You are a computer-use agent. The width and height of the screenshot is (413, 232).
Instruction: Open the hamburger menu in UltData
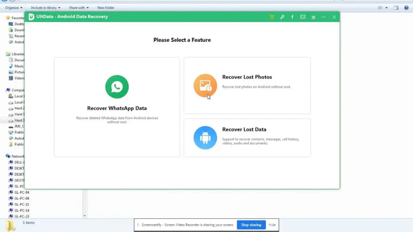point(313,17)
